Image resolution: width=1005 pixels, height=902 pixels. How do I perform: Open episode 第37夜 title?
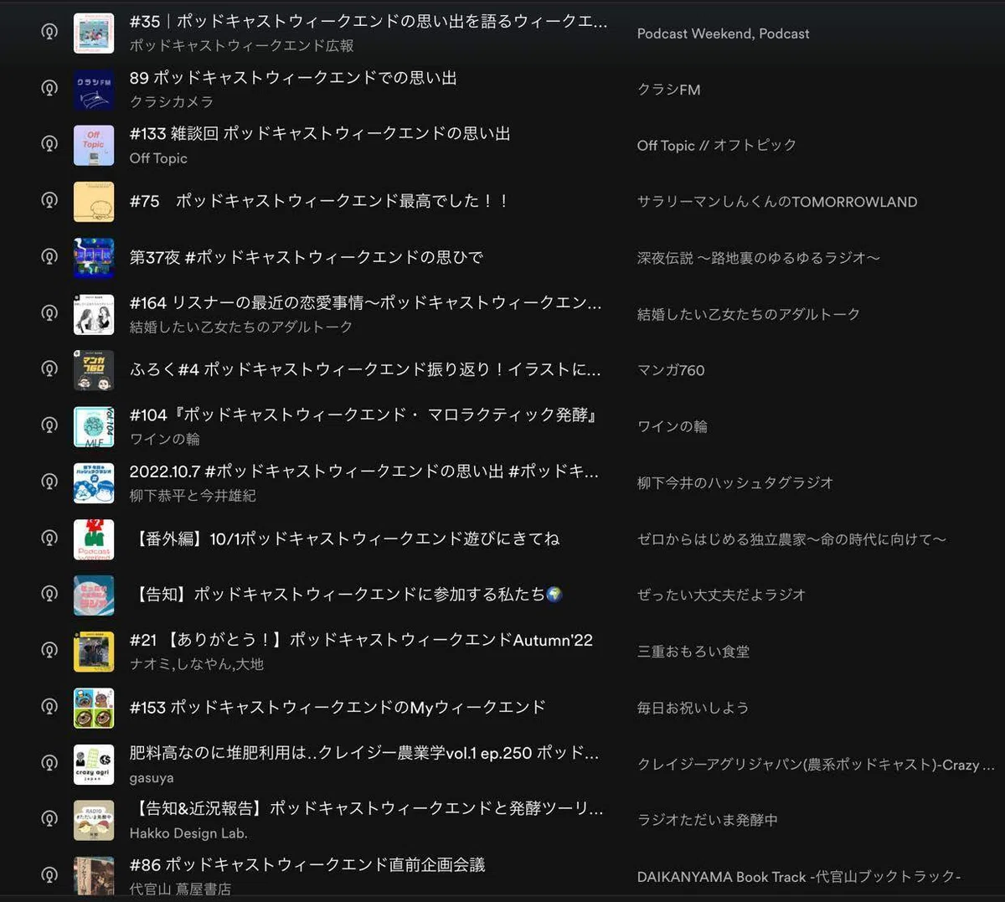coord(307,257)
